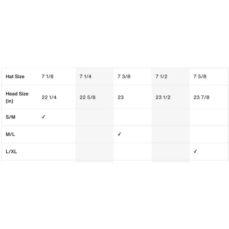Image resolution: width=229 pixels, height=229 pixels.
Task: Click the S/M size label
Action: click(11, 117)
